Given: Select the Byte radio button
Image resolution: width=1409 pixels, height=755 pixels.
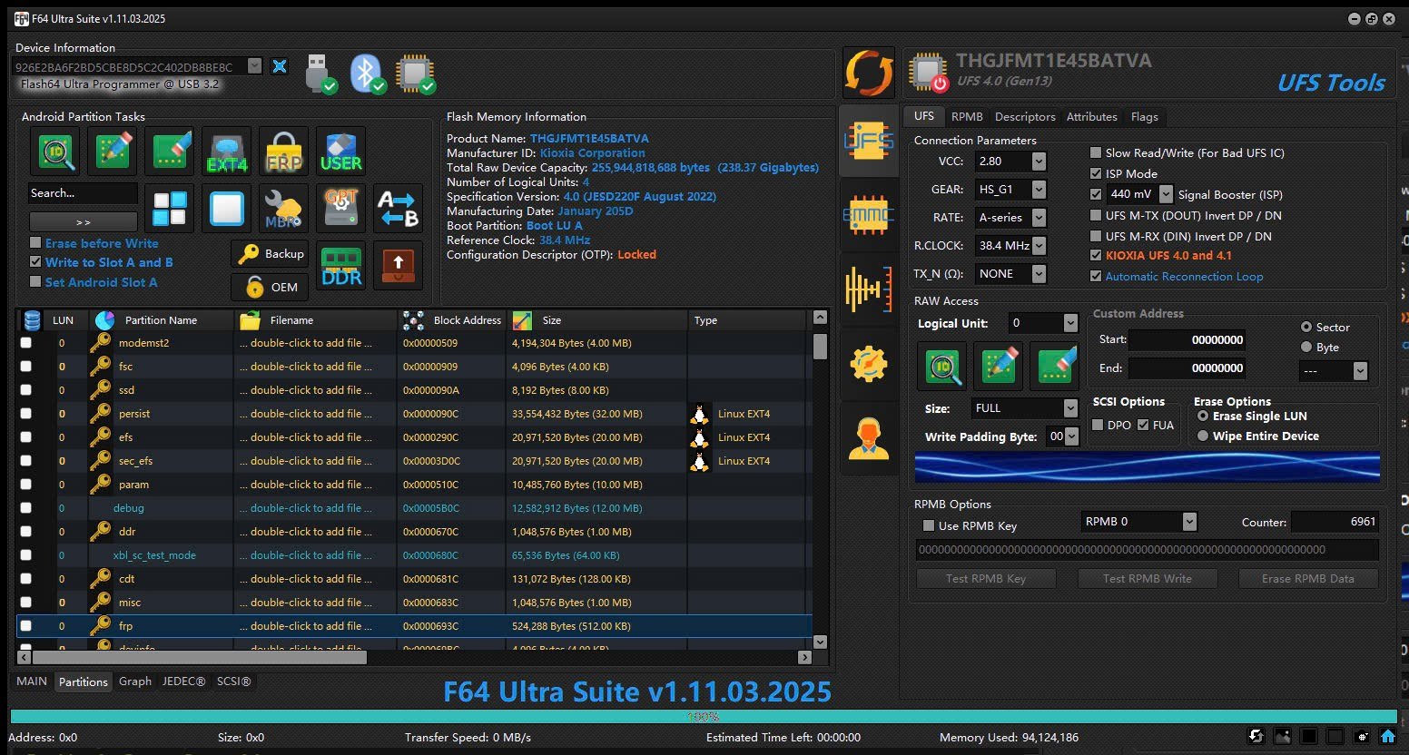Looking at the screenshot, I should 1306,347.
